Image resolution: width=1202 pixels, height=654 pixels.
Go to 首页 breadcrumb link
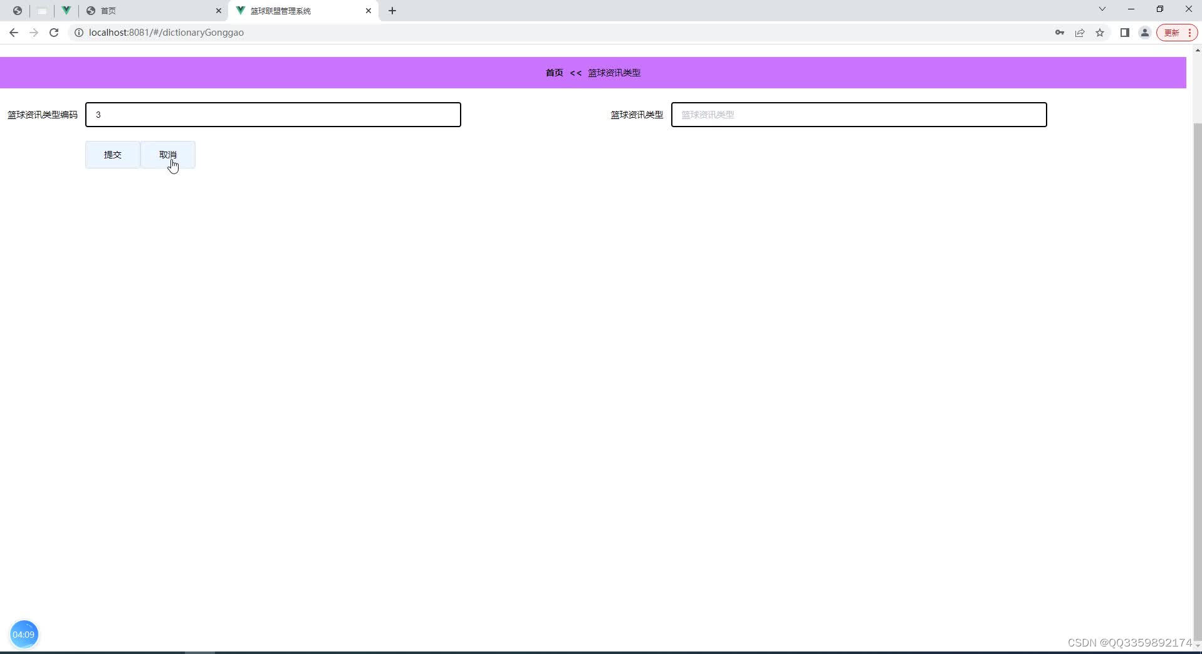pos(555,73)
